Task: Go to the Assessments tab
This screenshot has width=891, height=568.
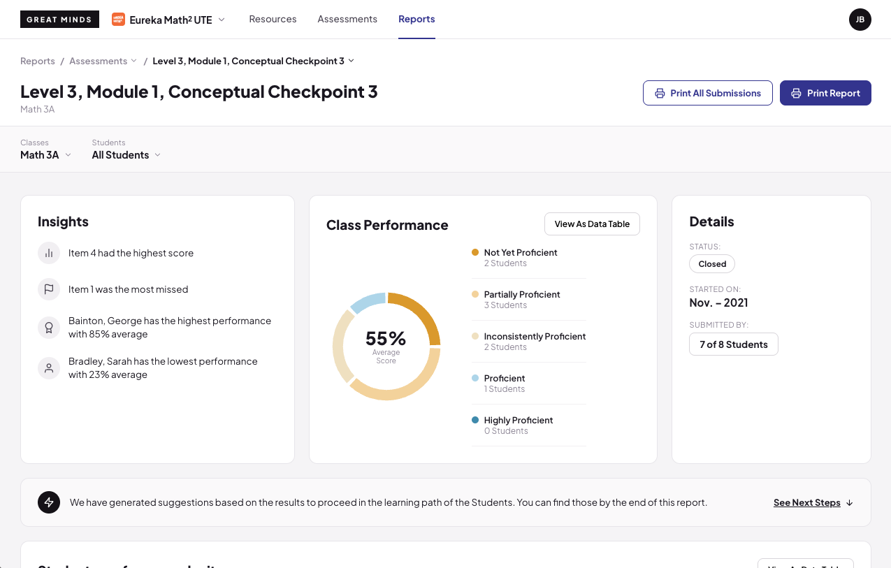Action: pyautogui.click(x=347, y=20)
